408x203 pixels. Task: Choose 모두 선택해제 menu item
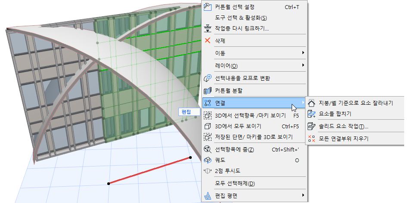click(x=254, y=183)
